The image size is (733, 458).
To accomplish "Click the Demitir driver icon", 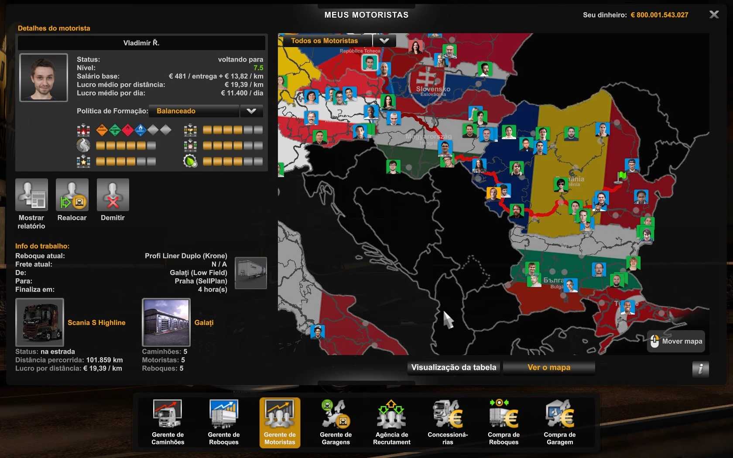I will [113, 195].
